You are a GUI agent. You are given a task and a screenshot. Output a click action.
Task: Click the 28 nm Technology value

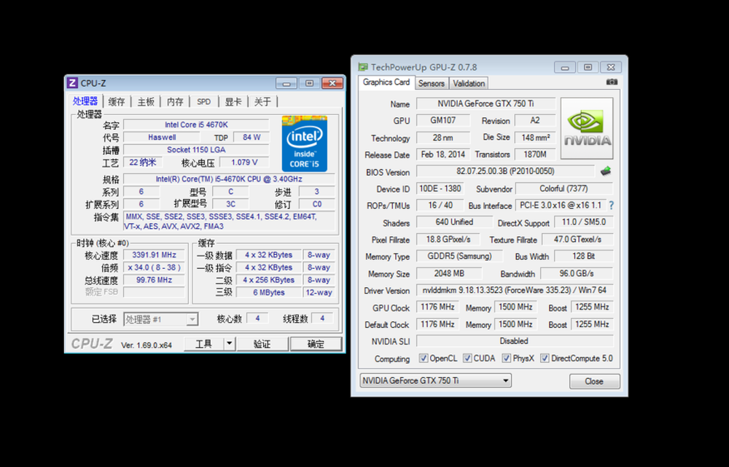click(443, 138)
